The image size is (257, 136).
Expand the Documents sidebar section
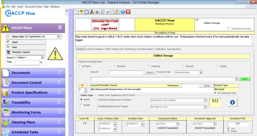click(60, 73)
